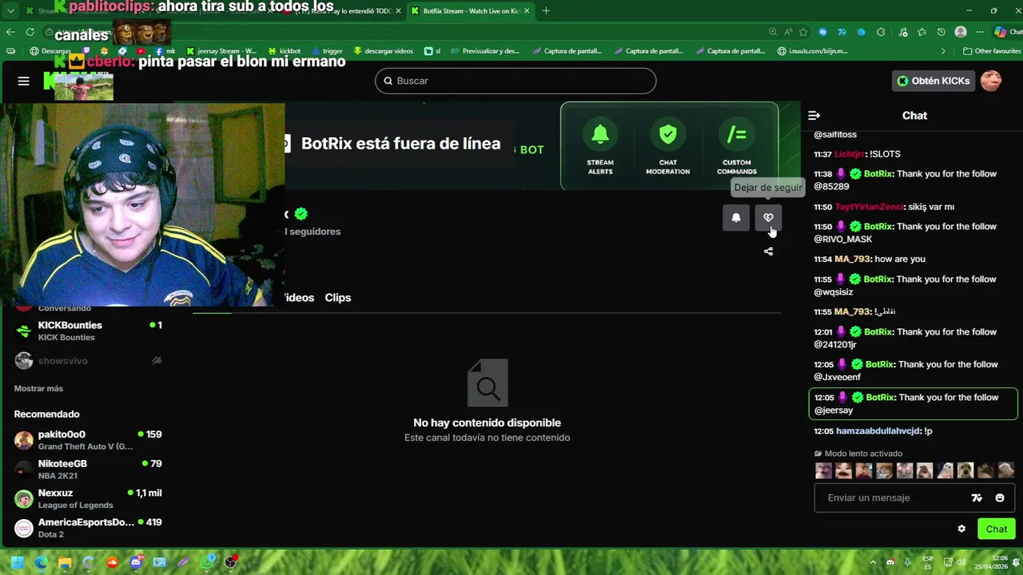Select the dog face quick emote
Viewport: 1023px width, 575px height.
[x=965, y=470]
